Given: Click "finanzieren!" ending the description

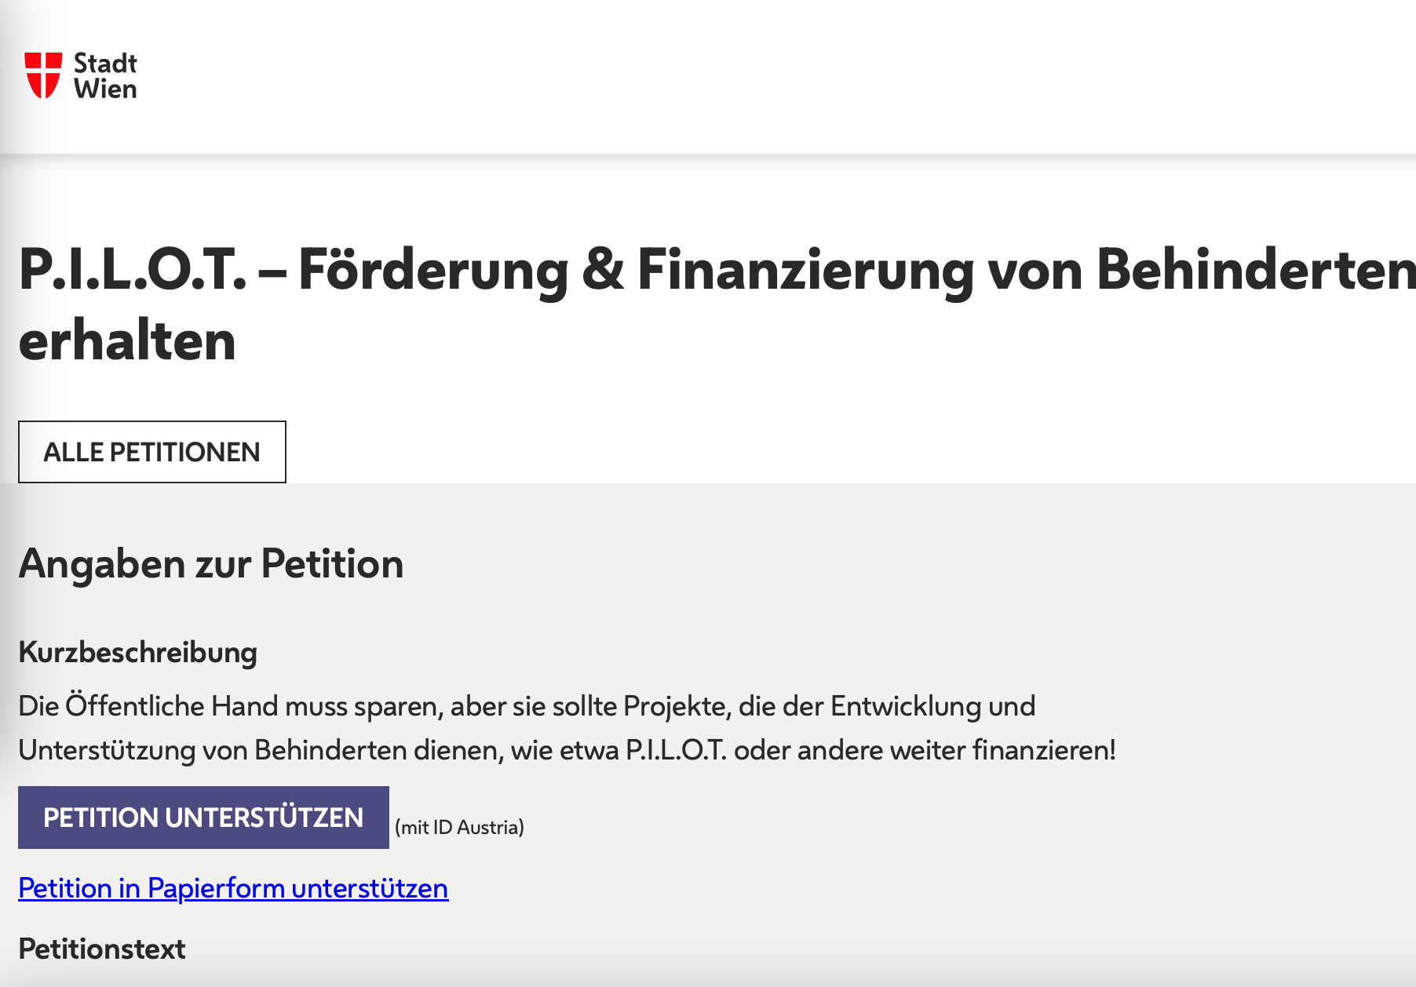Looking at the screenshot, I should pos(1044,750).
